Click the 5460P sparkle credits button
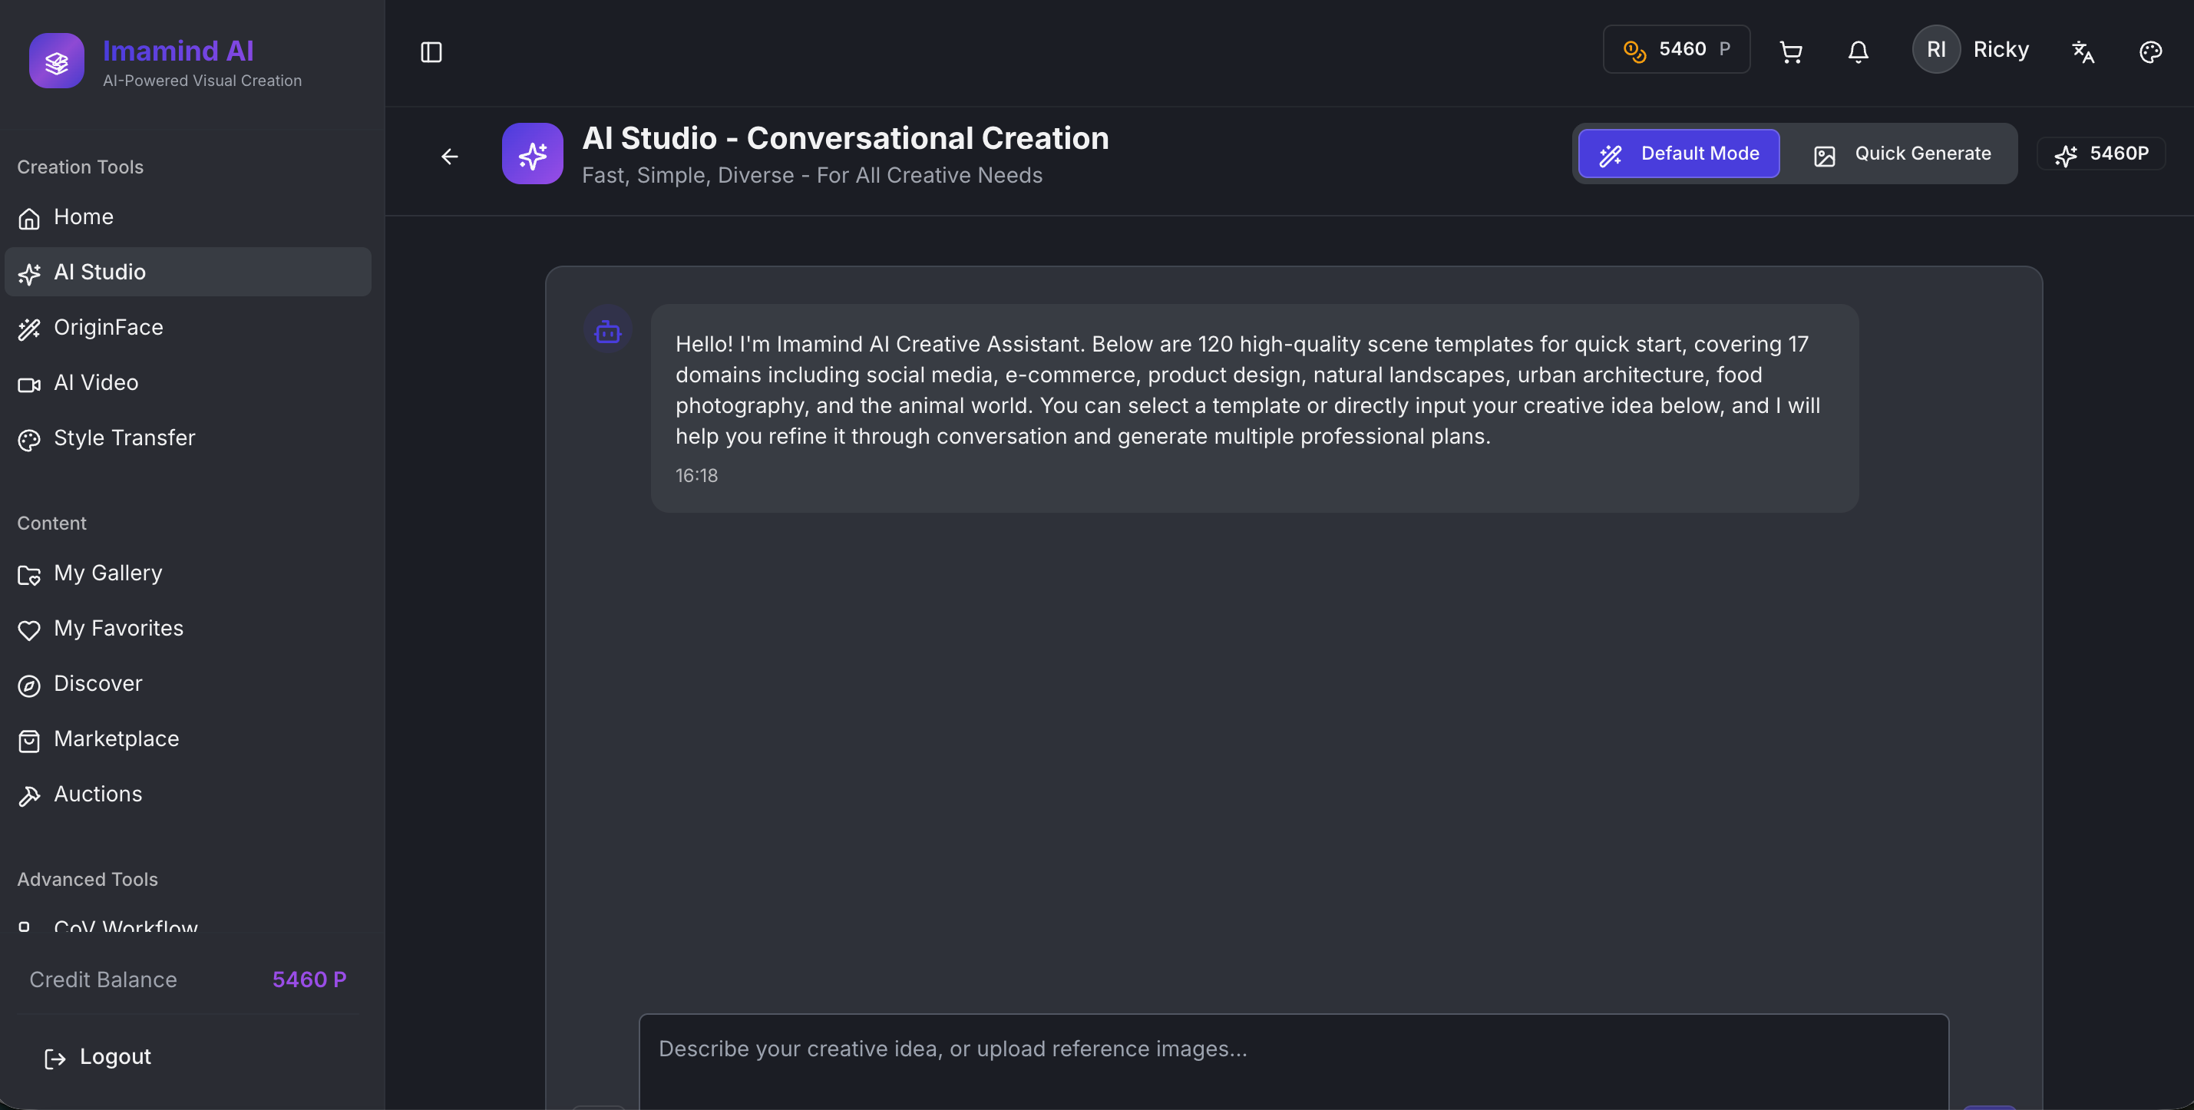This screenshot has width=2194, height=1110. (2100, 154)
